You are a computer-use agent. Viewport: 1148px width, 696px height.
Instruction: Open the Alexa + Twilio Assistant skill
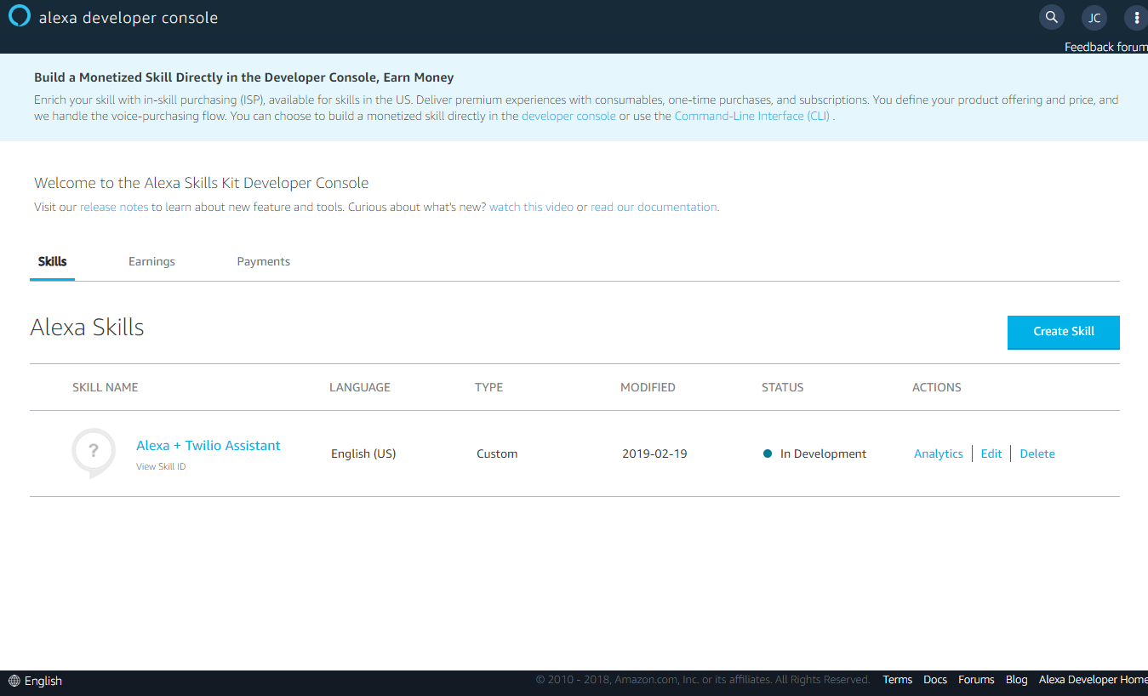[x=208, y=445]
